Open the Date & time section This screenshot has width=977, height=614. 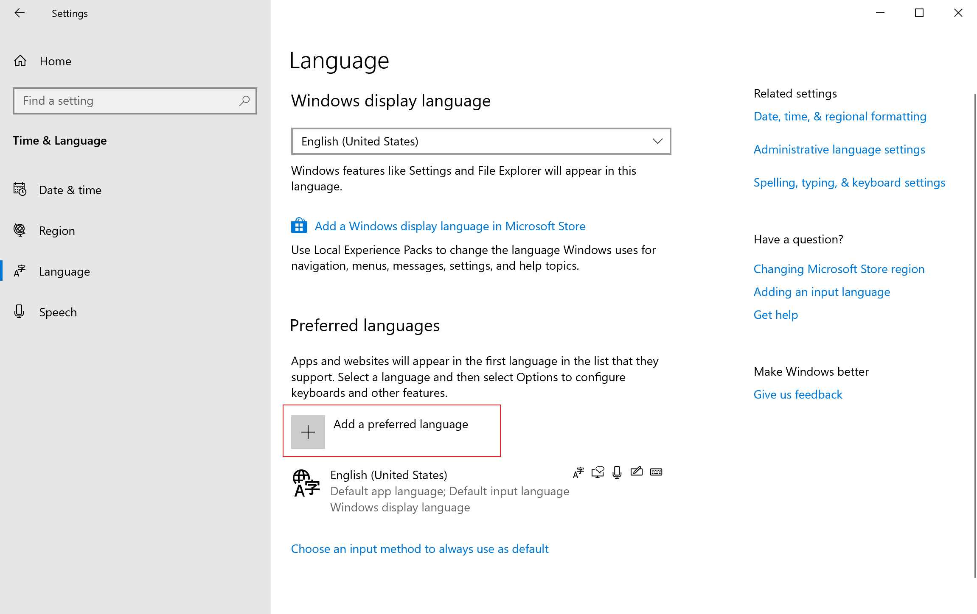click(70, 190)
